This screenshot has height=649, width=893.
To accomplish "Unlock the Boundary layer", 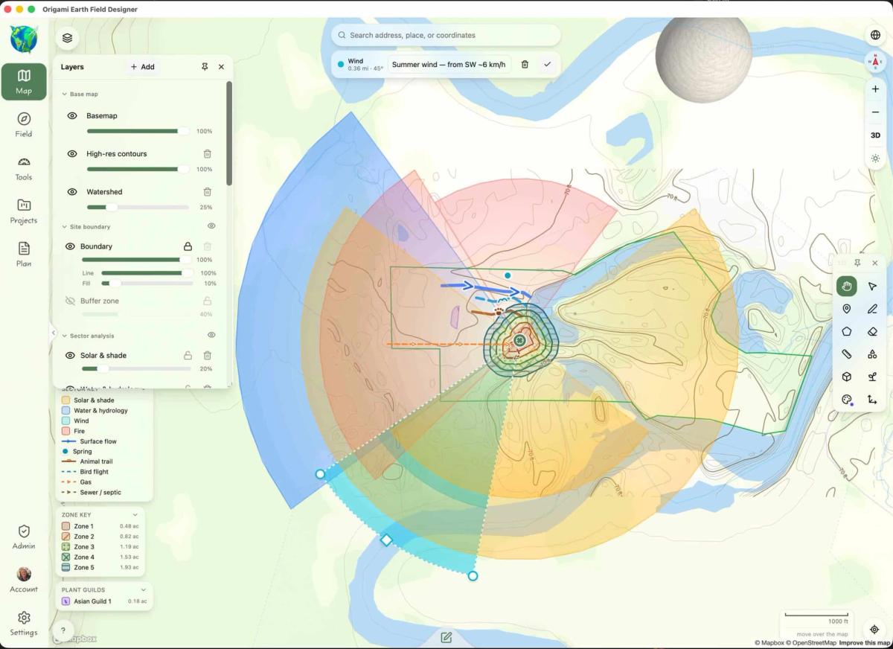I will point(188,246).
